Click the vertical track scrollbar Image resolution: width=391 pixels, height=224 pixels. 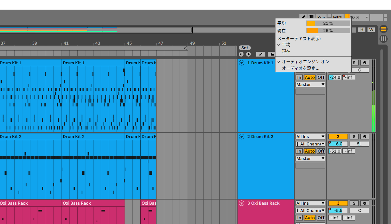tap(382, 137)
